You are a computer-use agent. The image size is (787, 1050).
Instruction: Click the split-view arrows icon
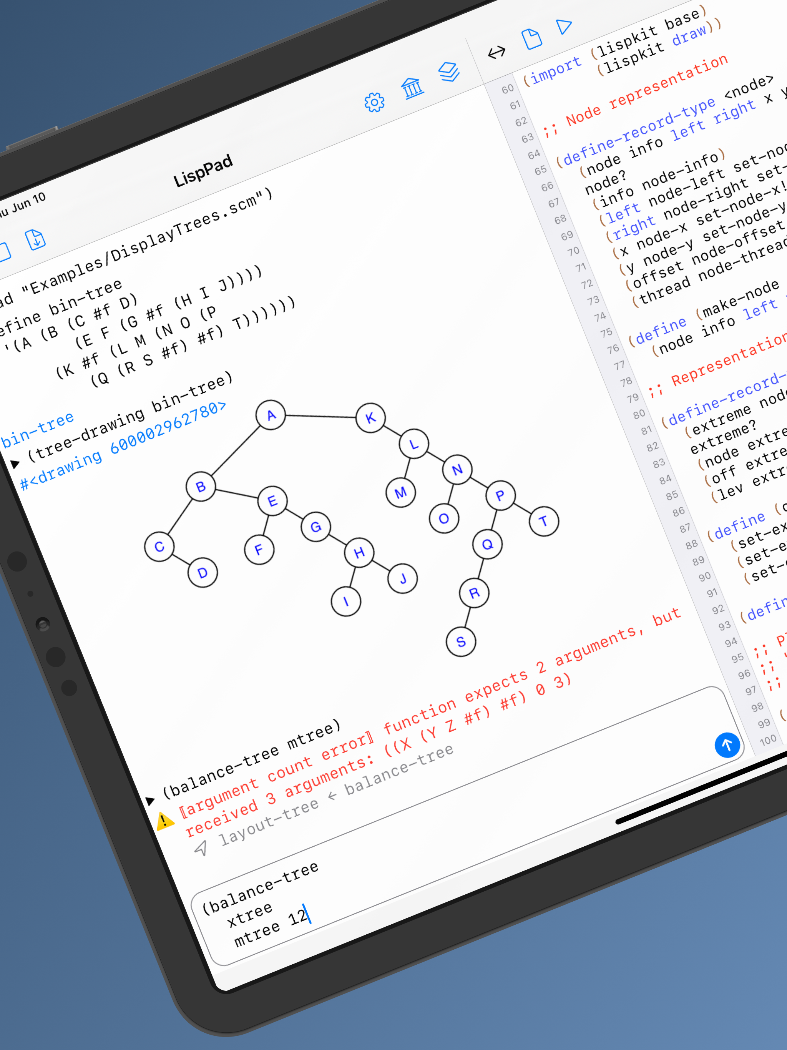click(x=496, y=52)
